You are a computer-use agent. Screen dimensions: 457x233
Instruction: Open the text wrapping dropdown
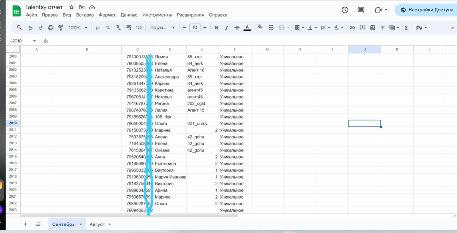point(326,28)
